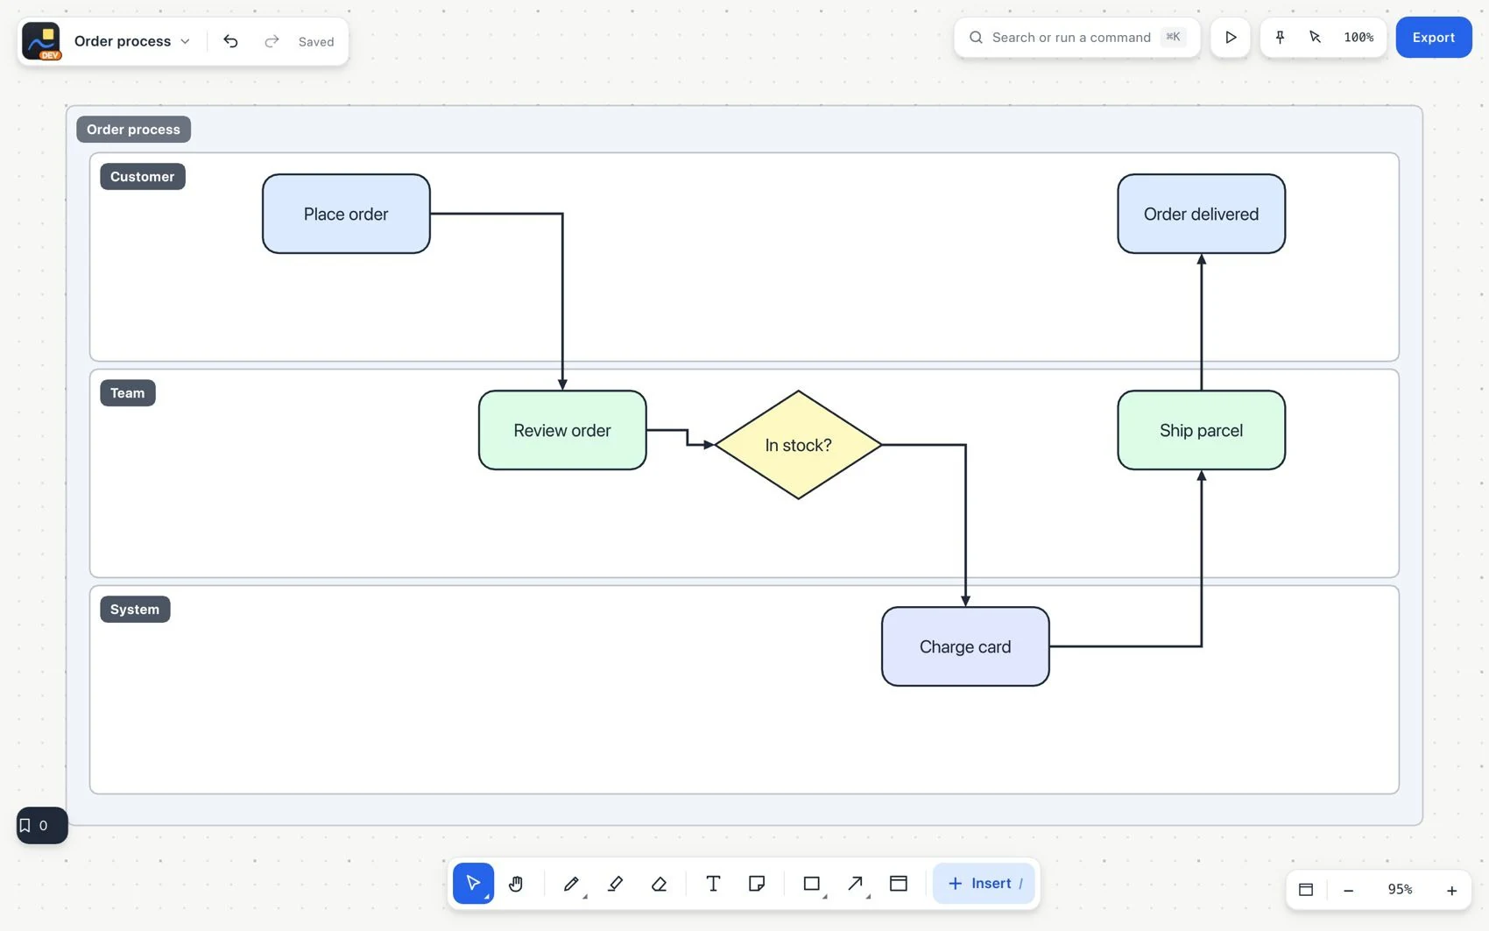Viewport: 1489px width, 931px height.
Task: Select the eraser tool
Action: [660, 883]
